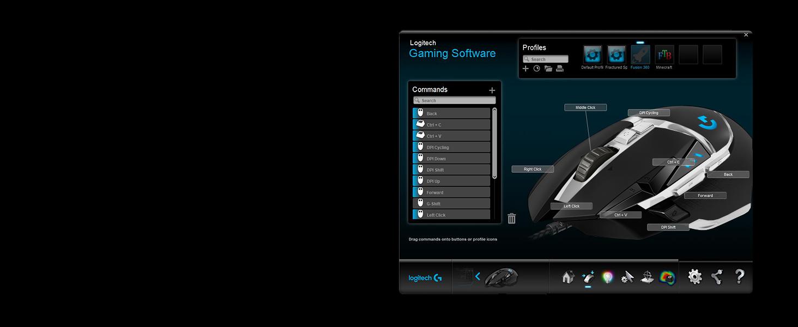Select the Forward command in list

tap(451, 192)
